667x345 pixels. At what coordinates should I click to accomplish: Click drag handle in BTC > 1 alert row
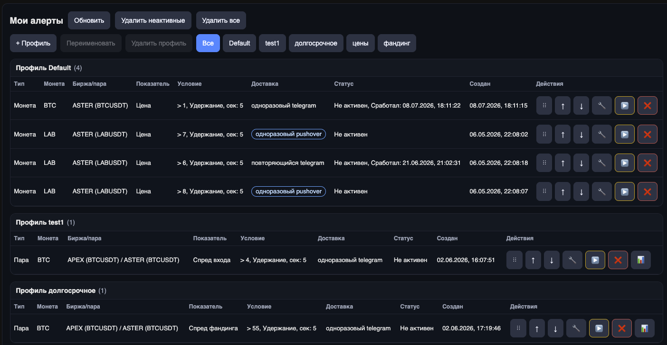click(544, 106)
